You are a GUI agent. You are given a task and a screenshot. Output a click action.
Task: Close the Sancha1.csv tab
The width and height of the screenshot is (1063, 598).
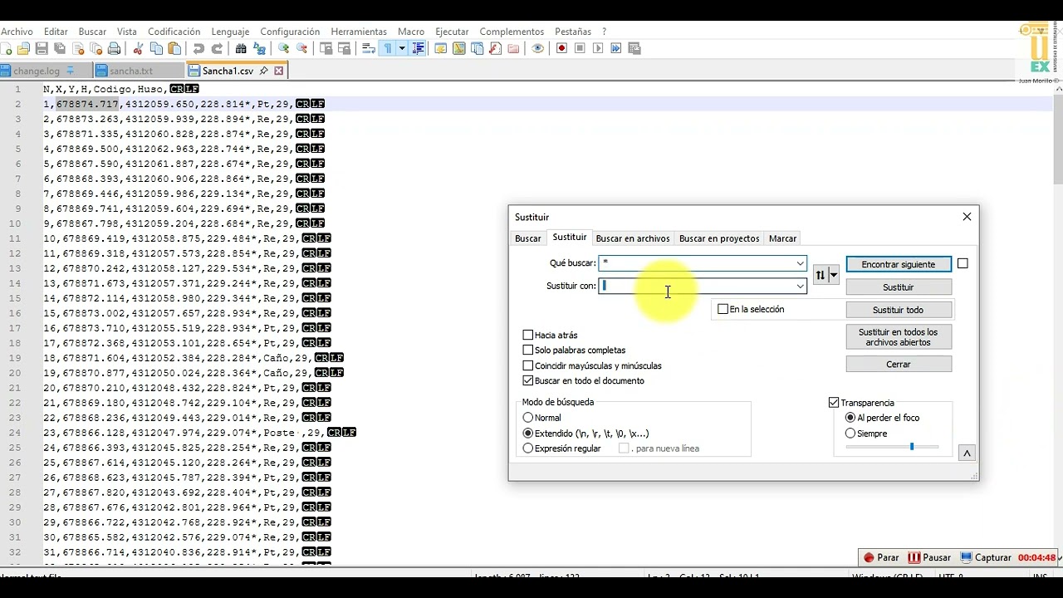click(x=279, y=71)
